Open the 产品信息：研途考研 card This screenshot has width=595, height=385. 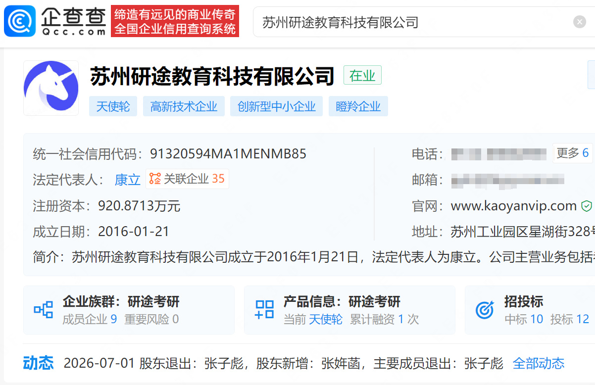349,310
